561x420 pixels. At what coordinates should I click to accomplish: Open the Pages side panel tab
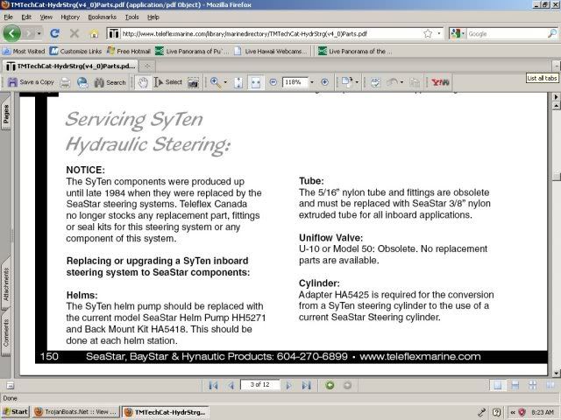6,114
